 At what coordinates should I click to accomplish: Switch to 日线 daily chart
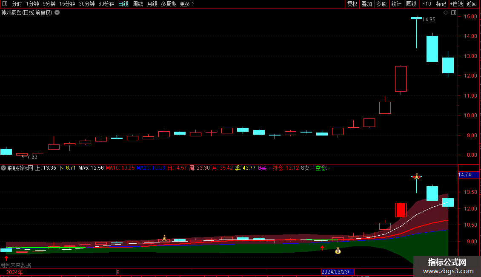click(123, 4)
